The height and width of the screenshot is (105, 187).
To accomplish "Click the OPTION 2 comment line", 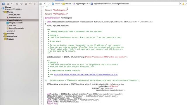I will [54, 63].
